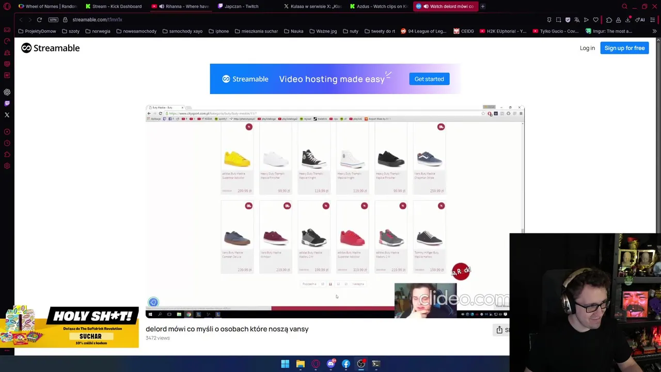Open terminal app from taskbar
This screenshot has height=372, width=661.
[x=376, y=364]
